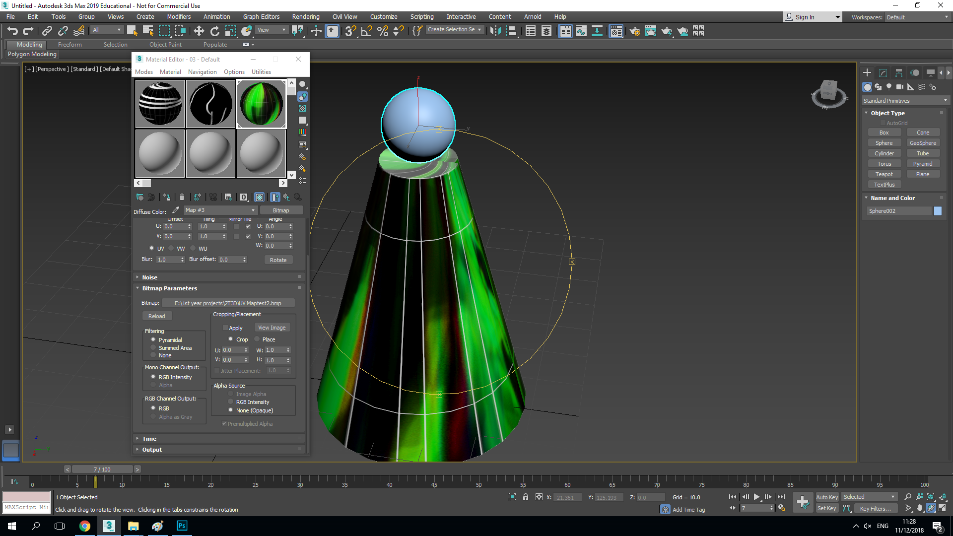Open the Utilities menu in Material Editor
Screen dimensions: 953x536
(x=261, y=72)
